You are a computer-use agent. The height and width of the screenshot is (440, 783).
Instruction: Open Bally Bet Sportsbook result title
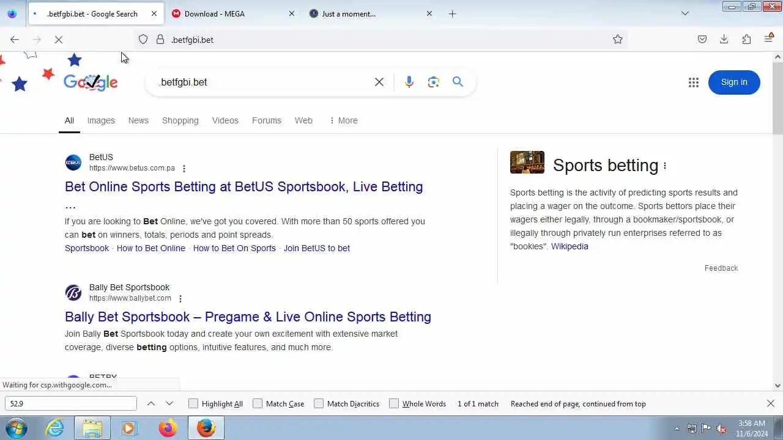[248, 317]
